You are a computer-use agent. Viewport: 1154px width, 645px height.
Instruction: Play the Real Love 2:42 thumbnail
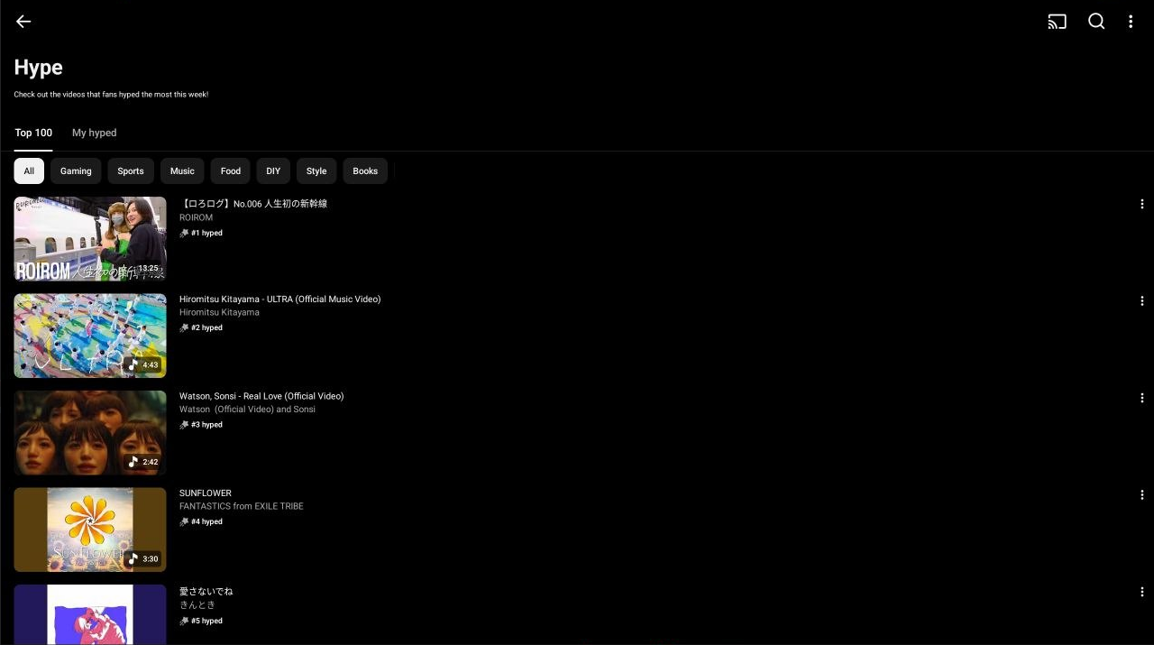click(90, 433)
